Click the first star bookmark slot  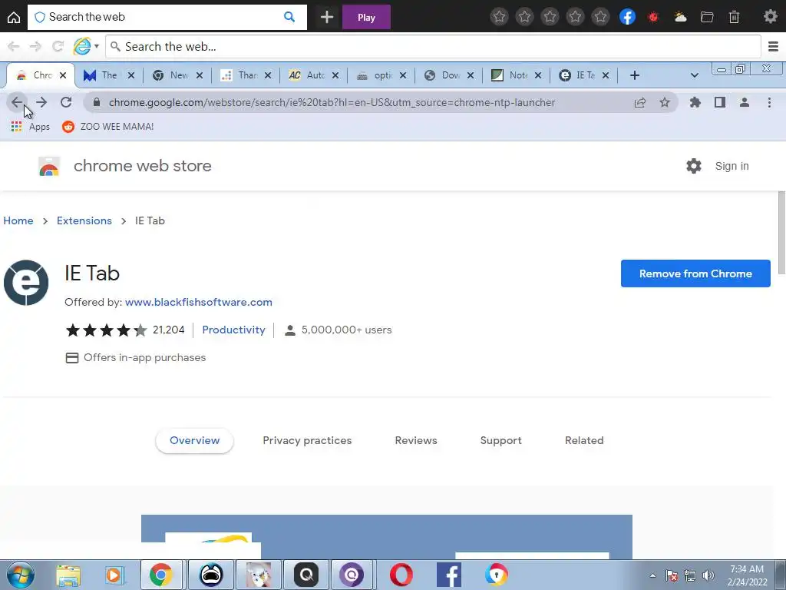tap(499, 17)
